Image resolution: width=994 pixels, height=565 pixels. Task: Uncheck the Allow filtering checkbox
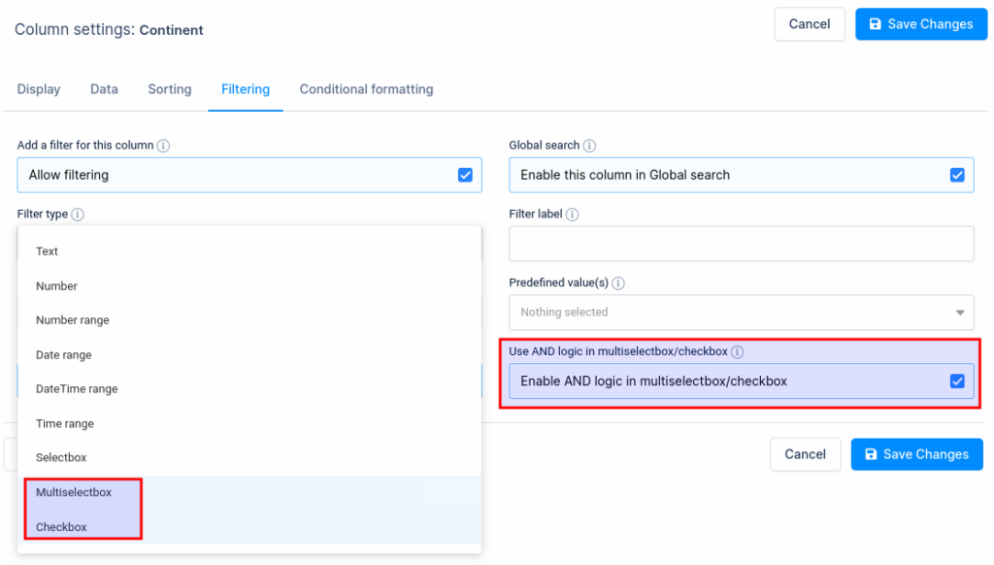[464, 175]
